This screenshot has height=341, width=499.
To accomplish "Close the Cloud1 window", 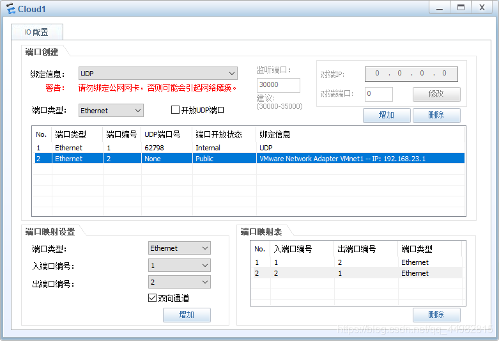I will point(482,8).
